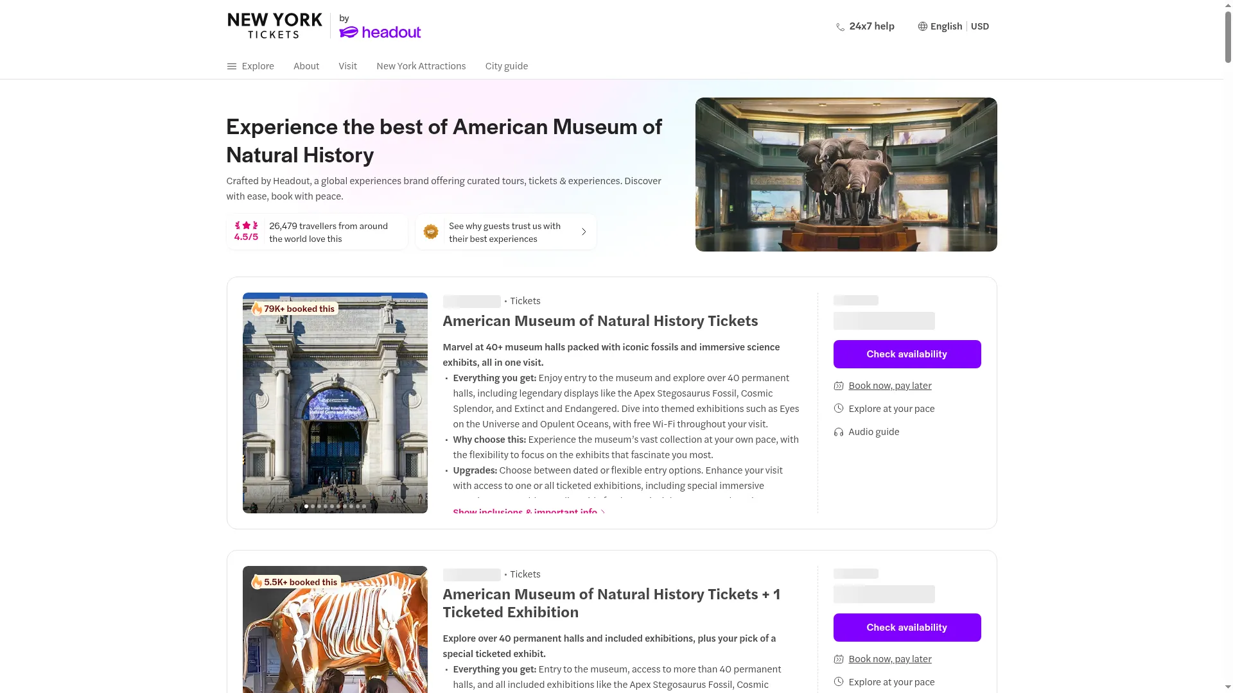Click the Tickets category label in first card

pos(525,301)
